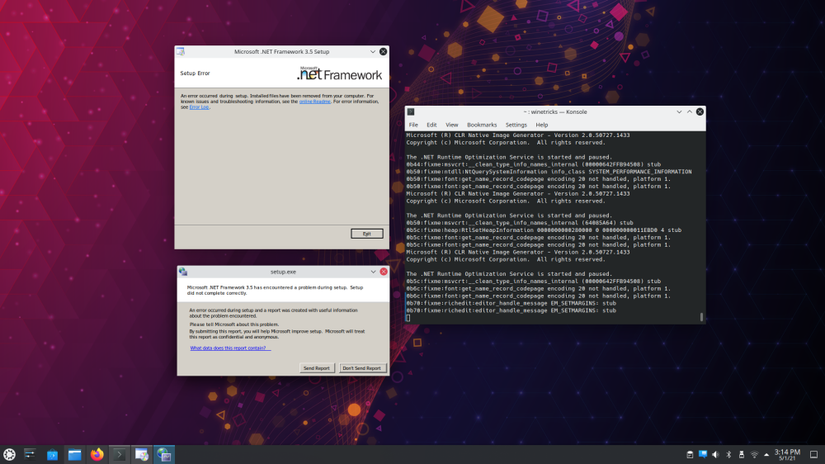
Task: Open the Settings menu in Konsole
Action: [x=516, y=125]
